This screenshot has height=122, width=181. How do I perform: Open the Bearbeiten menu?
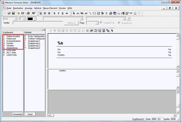click(19, 8)
